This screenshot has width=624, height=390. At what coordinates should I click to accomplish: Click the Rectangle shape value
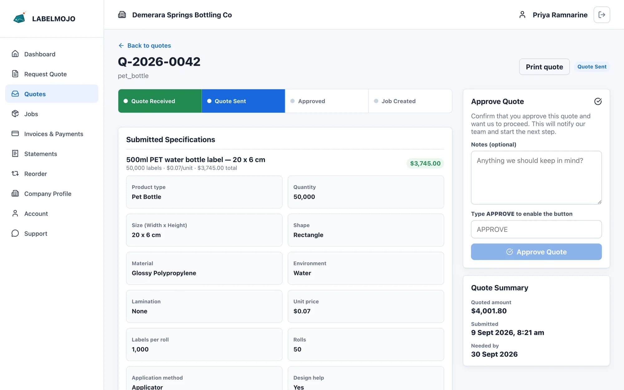[308, 235]
